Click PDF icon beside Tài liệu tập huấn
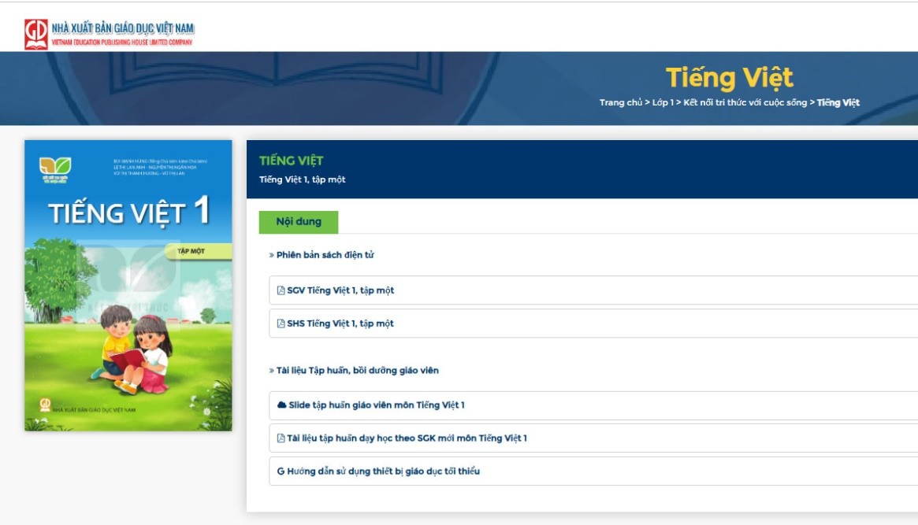 click(281, 438)
